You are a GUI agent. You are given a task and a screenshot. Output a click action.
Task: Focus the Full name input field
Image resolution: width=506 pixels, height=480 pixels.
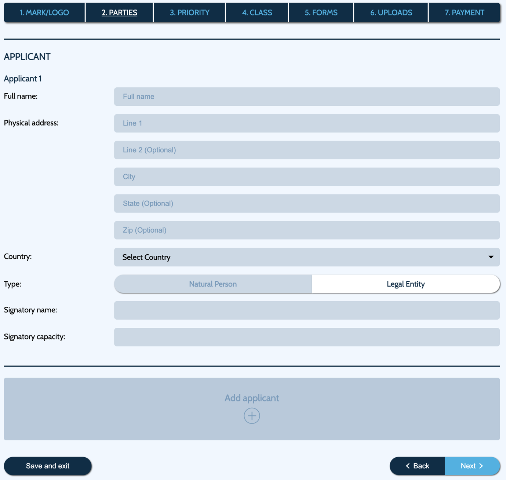(x=306, y=97)
